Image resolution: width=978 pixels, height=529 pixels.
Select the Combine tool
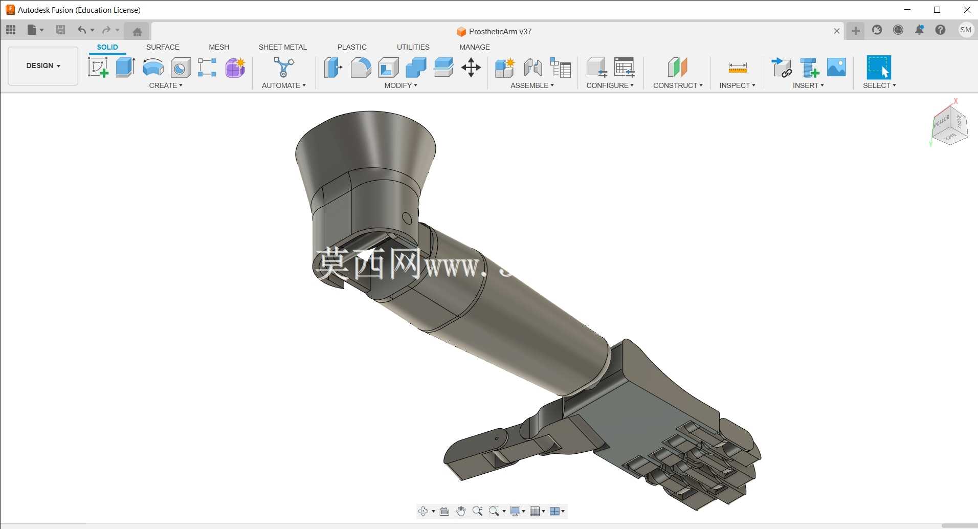click(x=416, y=67)
